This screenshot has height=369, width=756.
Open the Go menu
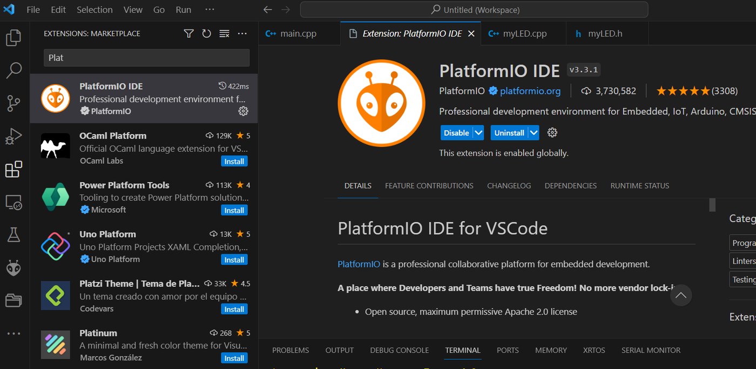point(159,10)
